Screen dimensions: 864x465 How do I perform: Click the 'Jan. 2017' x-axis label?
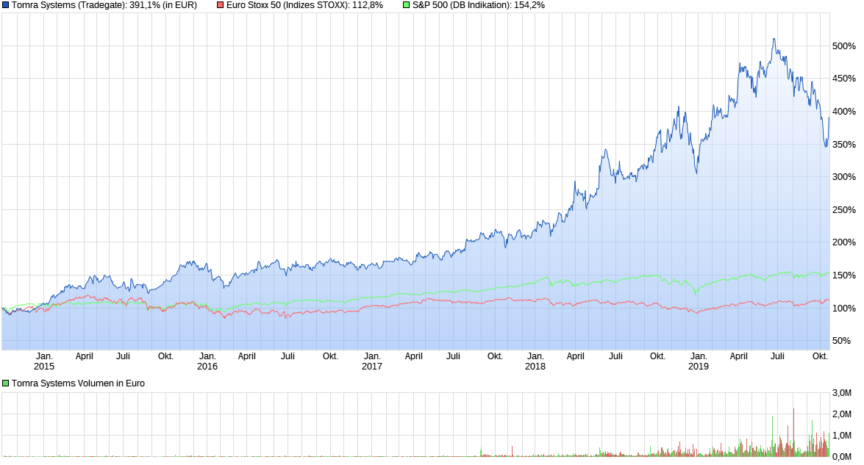372,361
